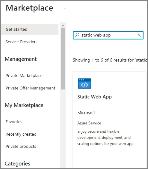This screenshot has width=148, height=169.
Task: Open Service Providers
Action: [22, 42]
